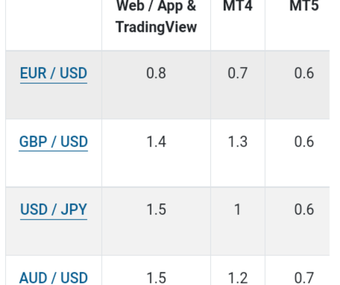Click the GBP / USD MT4 value 1.3
Viewport: 340px width, 285px height.
[238, 142]
